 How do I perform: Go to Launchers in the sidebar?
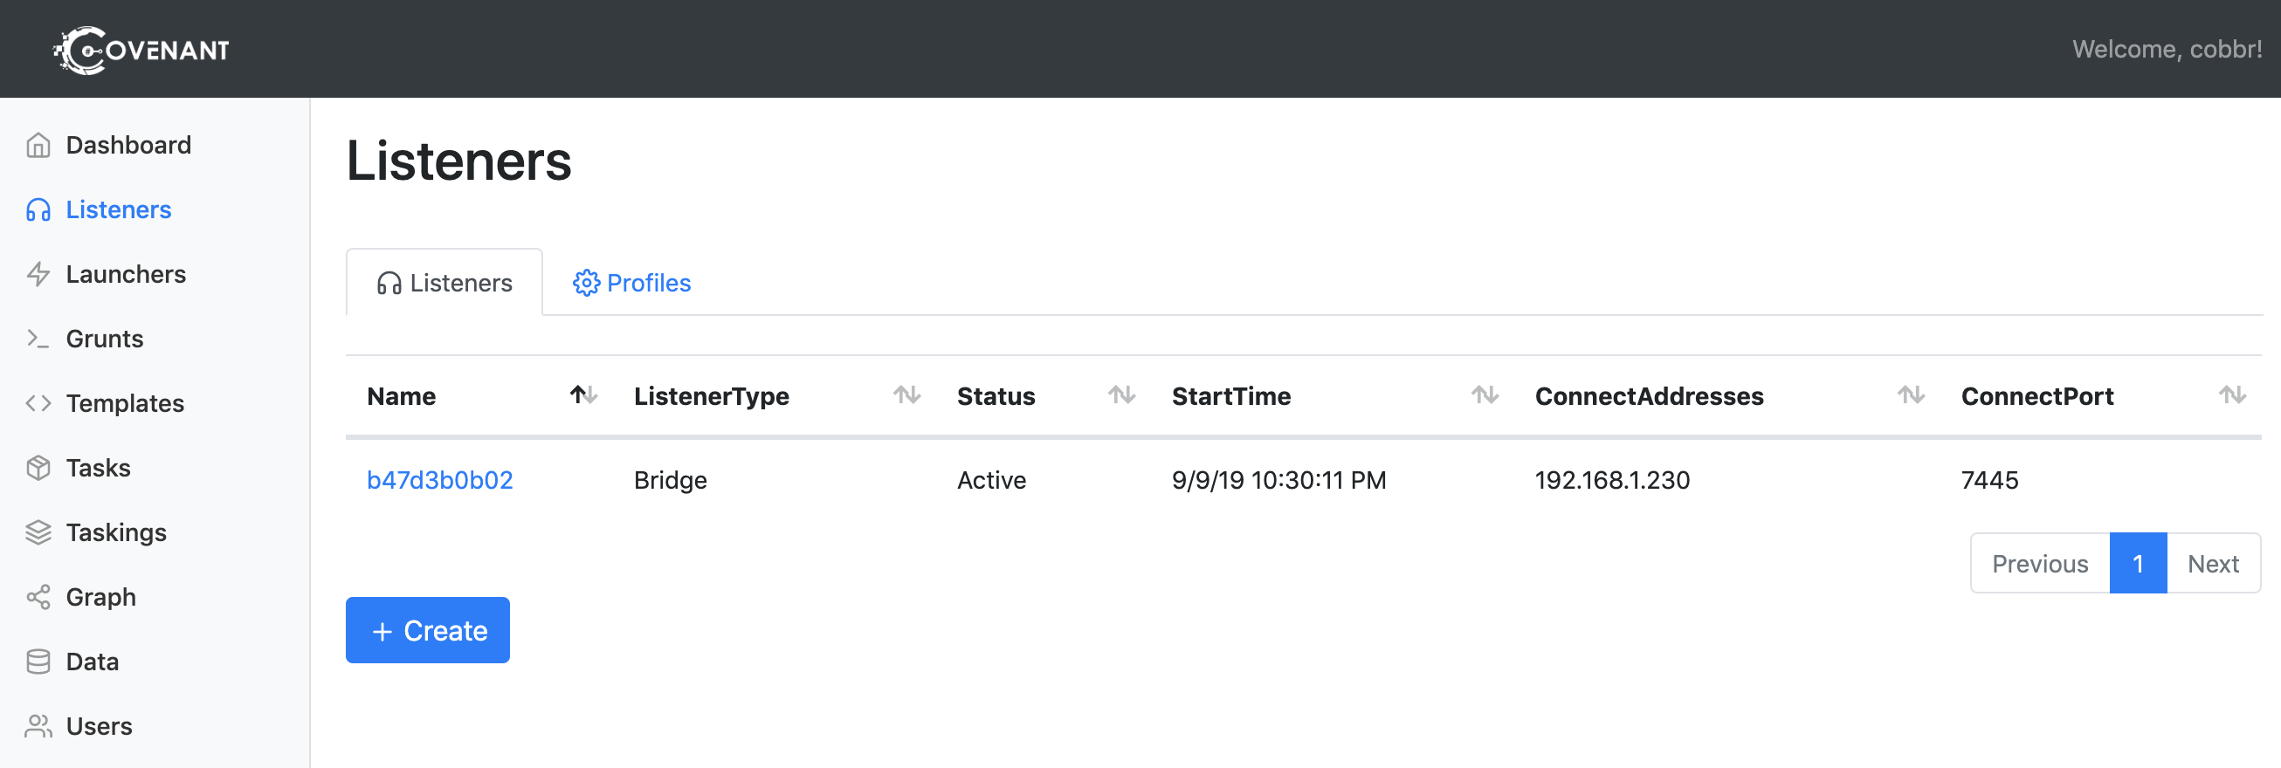pyautogui.click(x=126, y=274)
